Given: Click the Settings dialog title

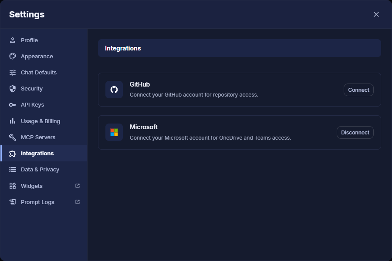Looking at the screenshot, I should pyautogui.click(x=27, y=14).
